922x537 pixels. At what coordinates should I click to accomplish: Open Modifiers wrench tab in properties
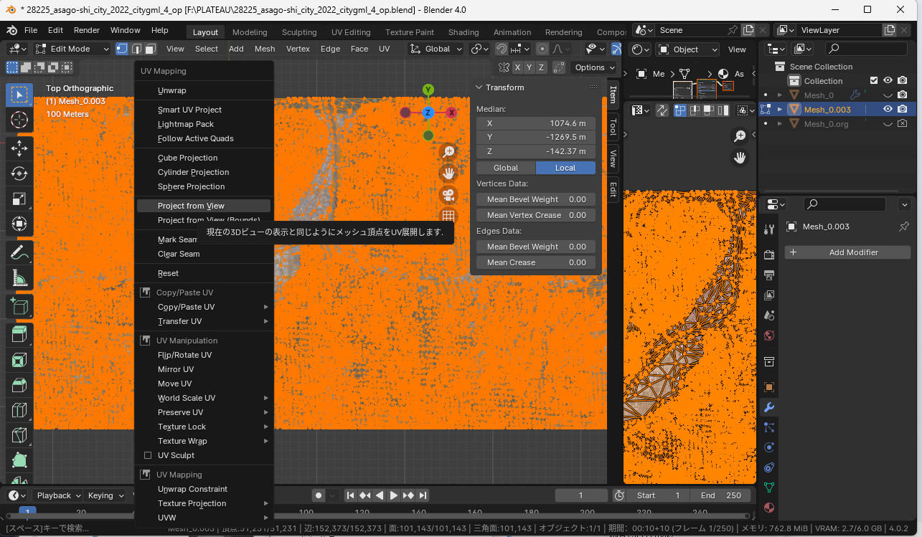(769, 407)
